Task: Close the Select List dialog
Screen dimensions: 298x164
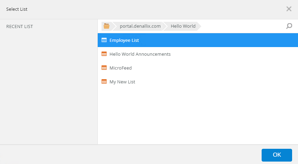Action: (289, 9)
